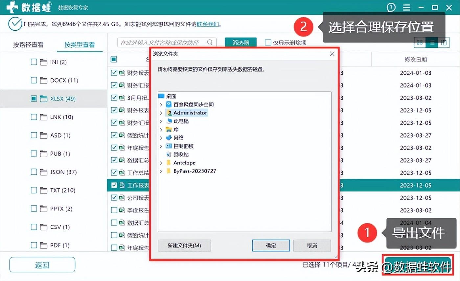Viewport: 460px width, 281px height.
Task: Select the 此电脑 computer icon
Action: click(x=169, y=121)
